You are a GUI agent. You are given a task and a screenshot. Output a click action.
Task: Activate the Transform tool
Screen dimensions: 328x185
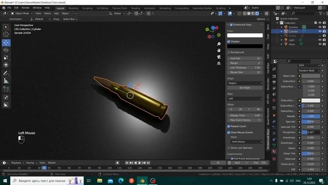pos(6,65)
